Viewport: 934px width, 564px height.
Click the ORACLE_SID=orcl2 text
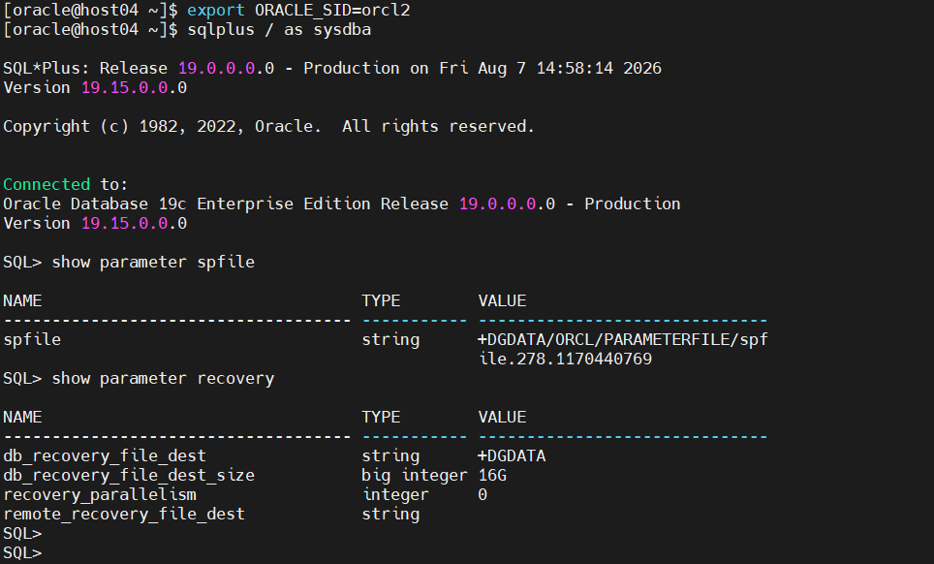(332, 11)
